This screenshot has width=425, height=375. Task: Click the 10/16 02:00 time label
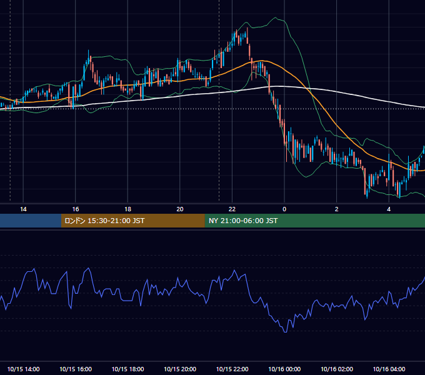click(x=337, y=369)
